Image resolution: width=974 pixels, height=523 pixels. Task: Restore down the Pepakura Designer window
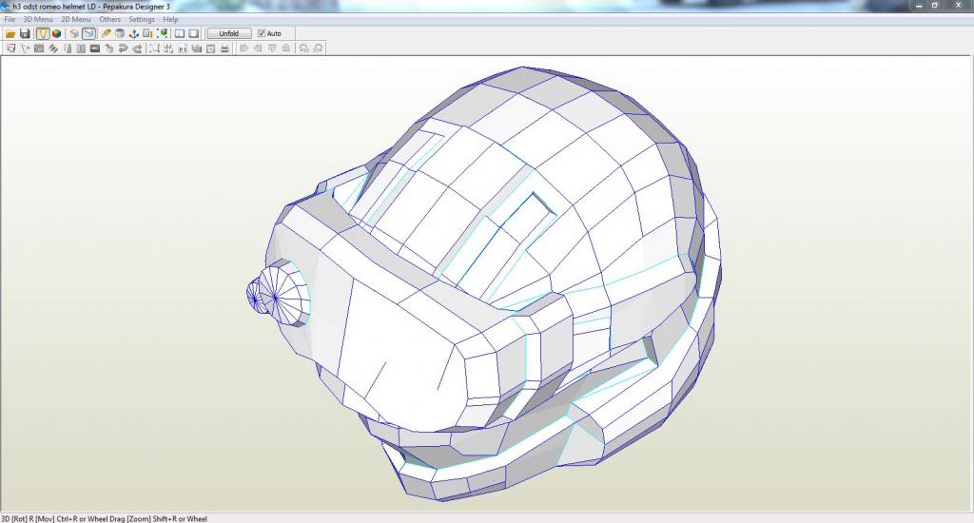936,5
